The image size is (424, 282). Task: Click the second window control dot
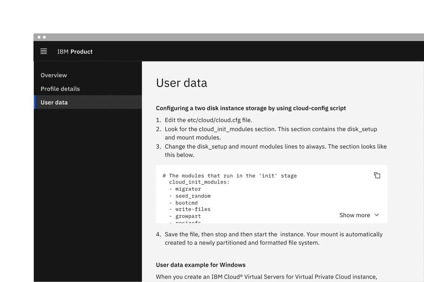(x=44, y=37)
